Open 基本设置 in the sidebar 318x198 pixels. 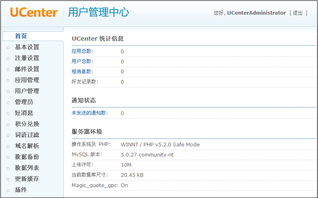pos(27,47)
